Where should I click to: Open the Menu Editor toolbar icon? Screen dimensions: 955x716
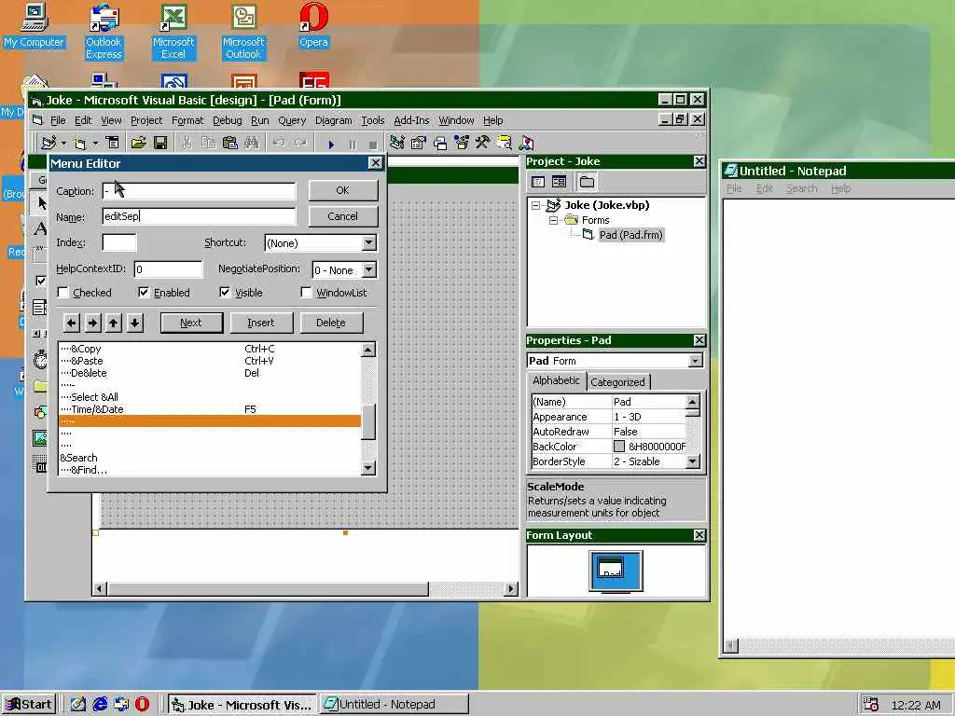point(112,143)
